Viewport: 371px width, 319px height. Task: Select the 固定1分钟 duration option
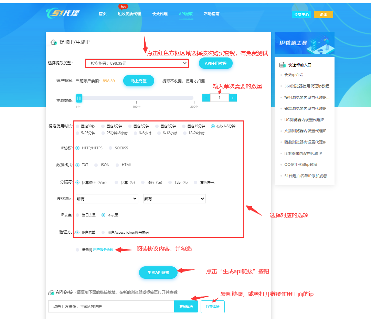tap(103, 126)
